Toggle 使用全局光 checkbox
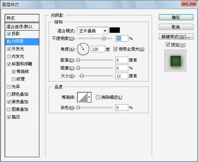 click(115, 49)
